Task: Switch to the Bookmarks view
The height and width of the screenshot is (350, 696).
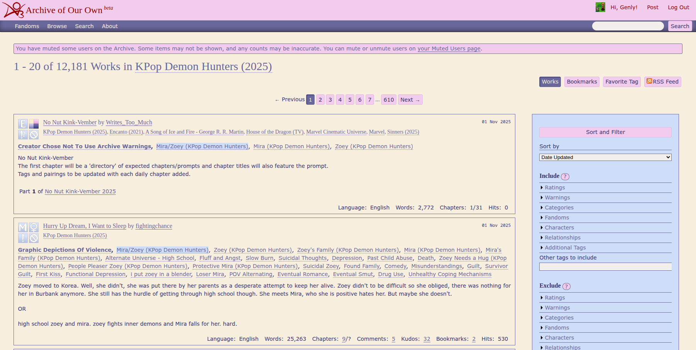Action: coord(581,82)
